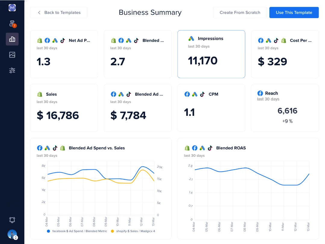Select the bar chart reports sidebar icon

tap(12, 39)
